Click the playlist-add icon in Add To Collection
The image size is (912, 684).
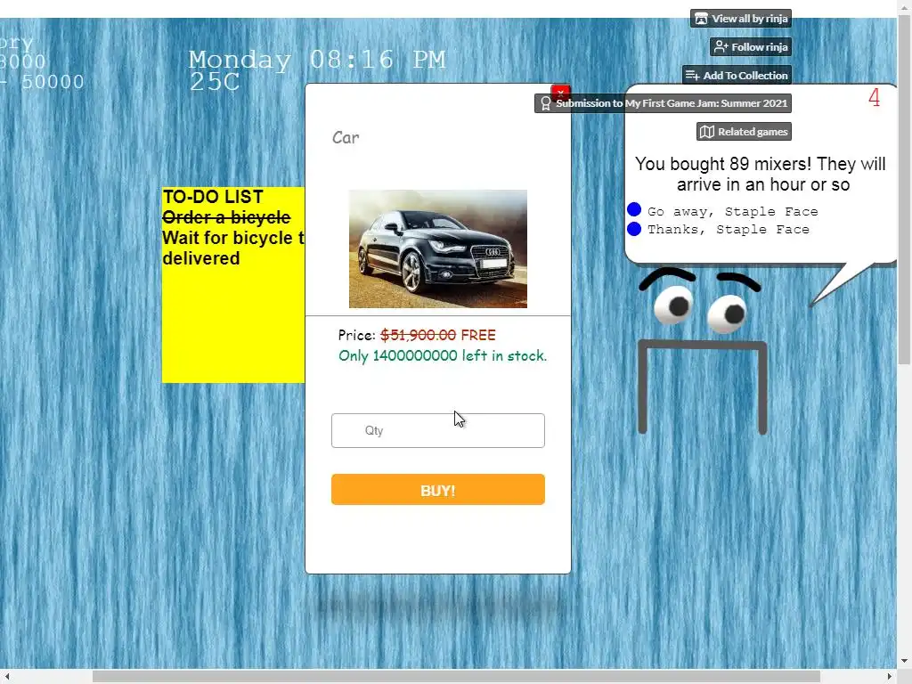(x=692, y=75)
